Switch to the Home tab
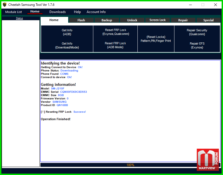The height and width of the screenshot is (175, 223). tap(54, 20)
